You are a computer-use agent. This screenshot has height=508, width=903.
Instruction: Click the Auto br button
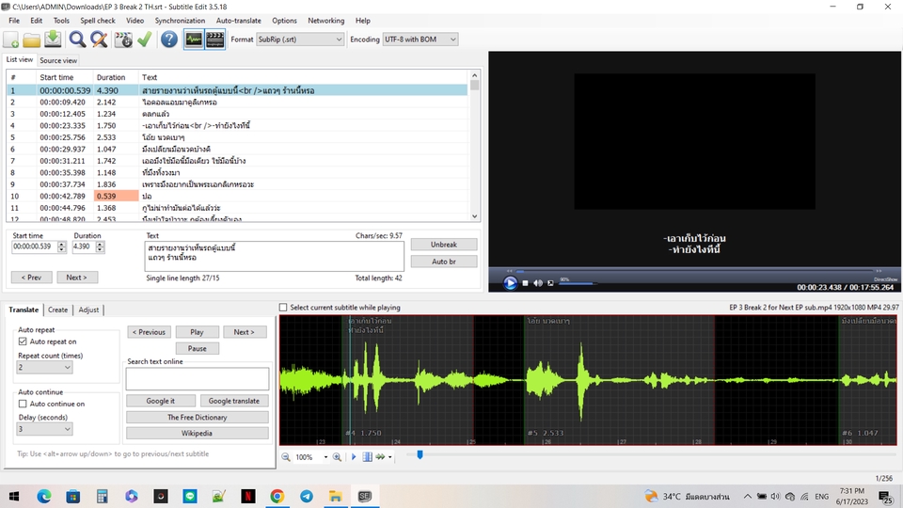[443, 262]
